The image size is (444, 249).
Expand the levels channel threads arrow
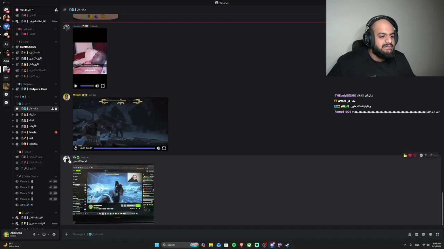13,132
